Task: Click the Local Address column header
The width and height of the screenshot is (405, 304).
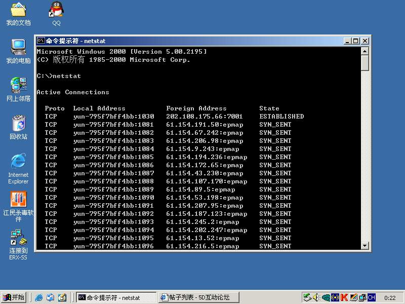Action: [99, 108]
